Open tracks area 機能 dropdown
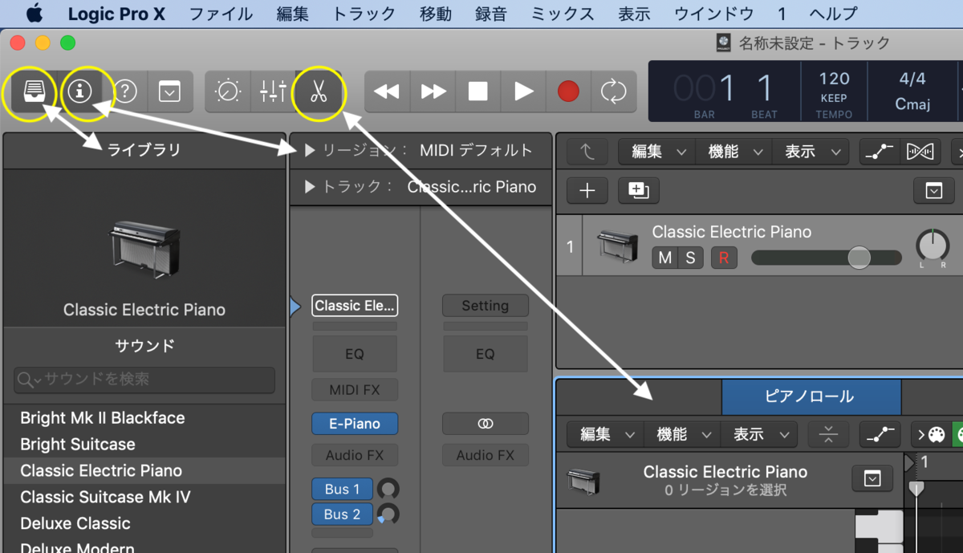 pyautogui.click(x=733, y=151)
